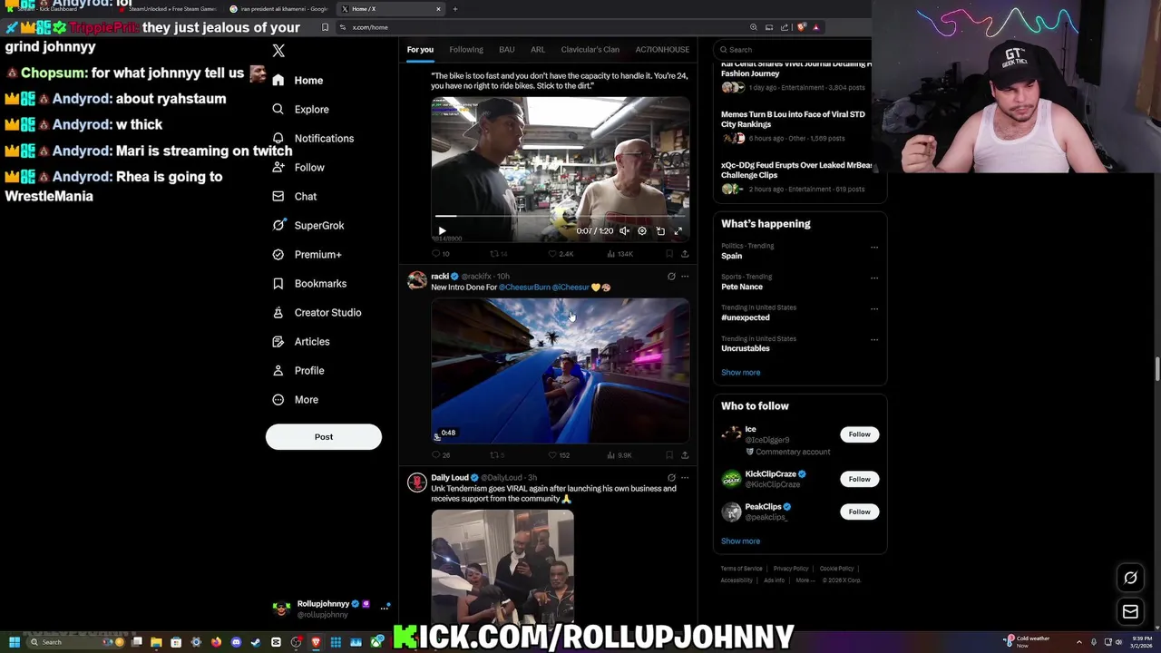The height and width of the screenshot is (653, 1161).
Task: Open more options on racki post
Action: [685, 277]
